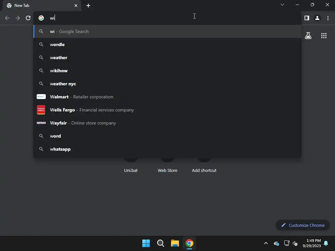Choose the weather suggestion
Screen dimensions: 335x251
tap(167, 58)
